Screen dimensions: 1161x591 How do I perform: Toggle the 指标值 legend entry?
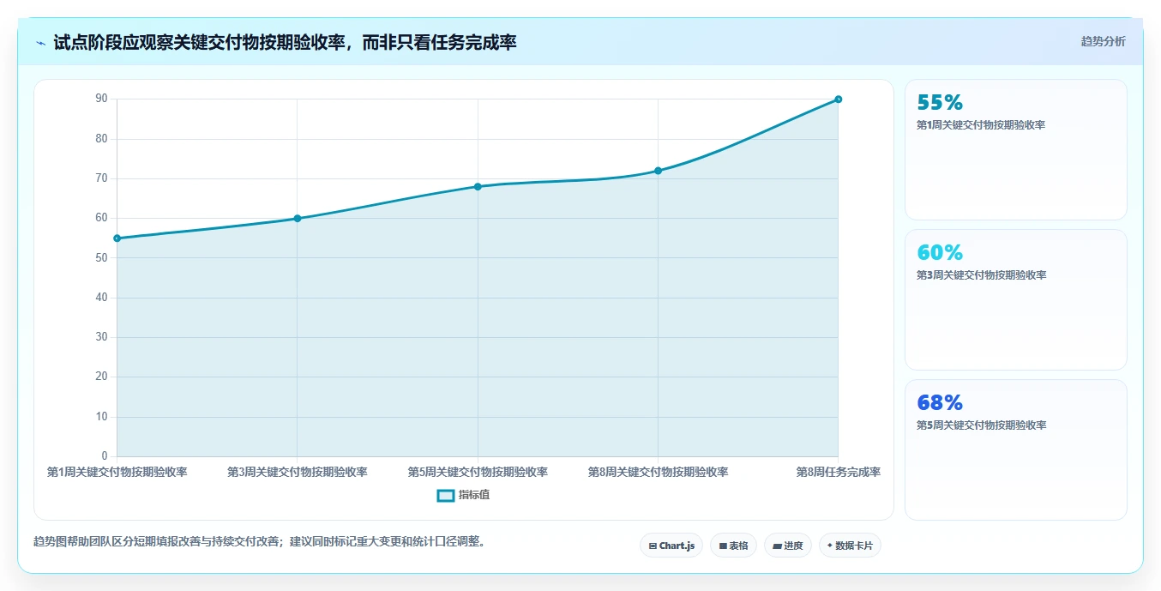463,495
